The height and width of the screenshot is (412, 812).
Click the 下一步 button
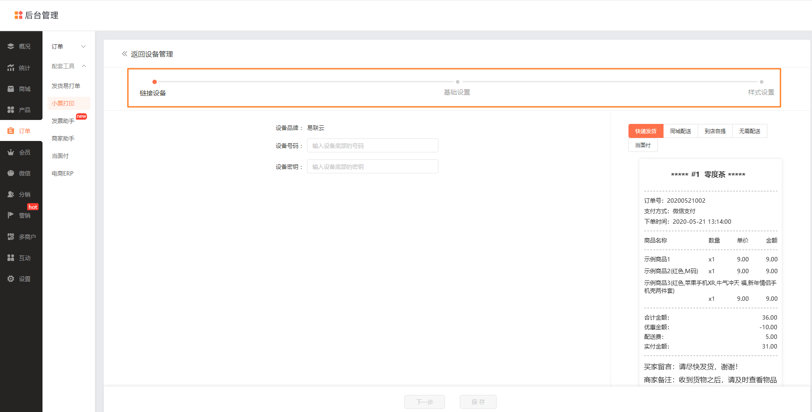(424, 402)
